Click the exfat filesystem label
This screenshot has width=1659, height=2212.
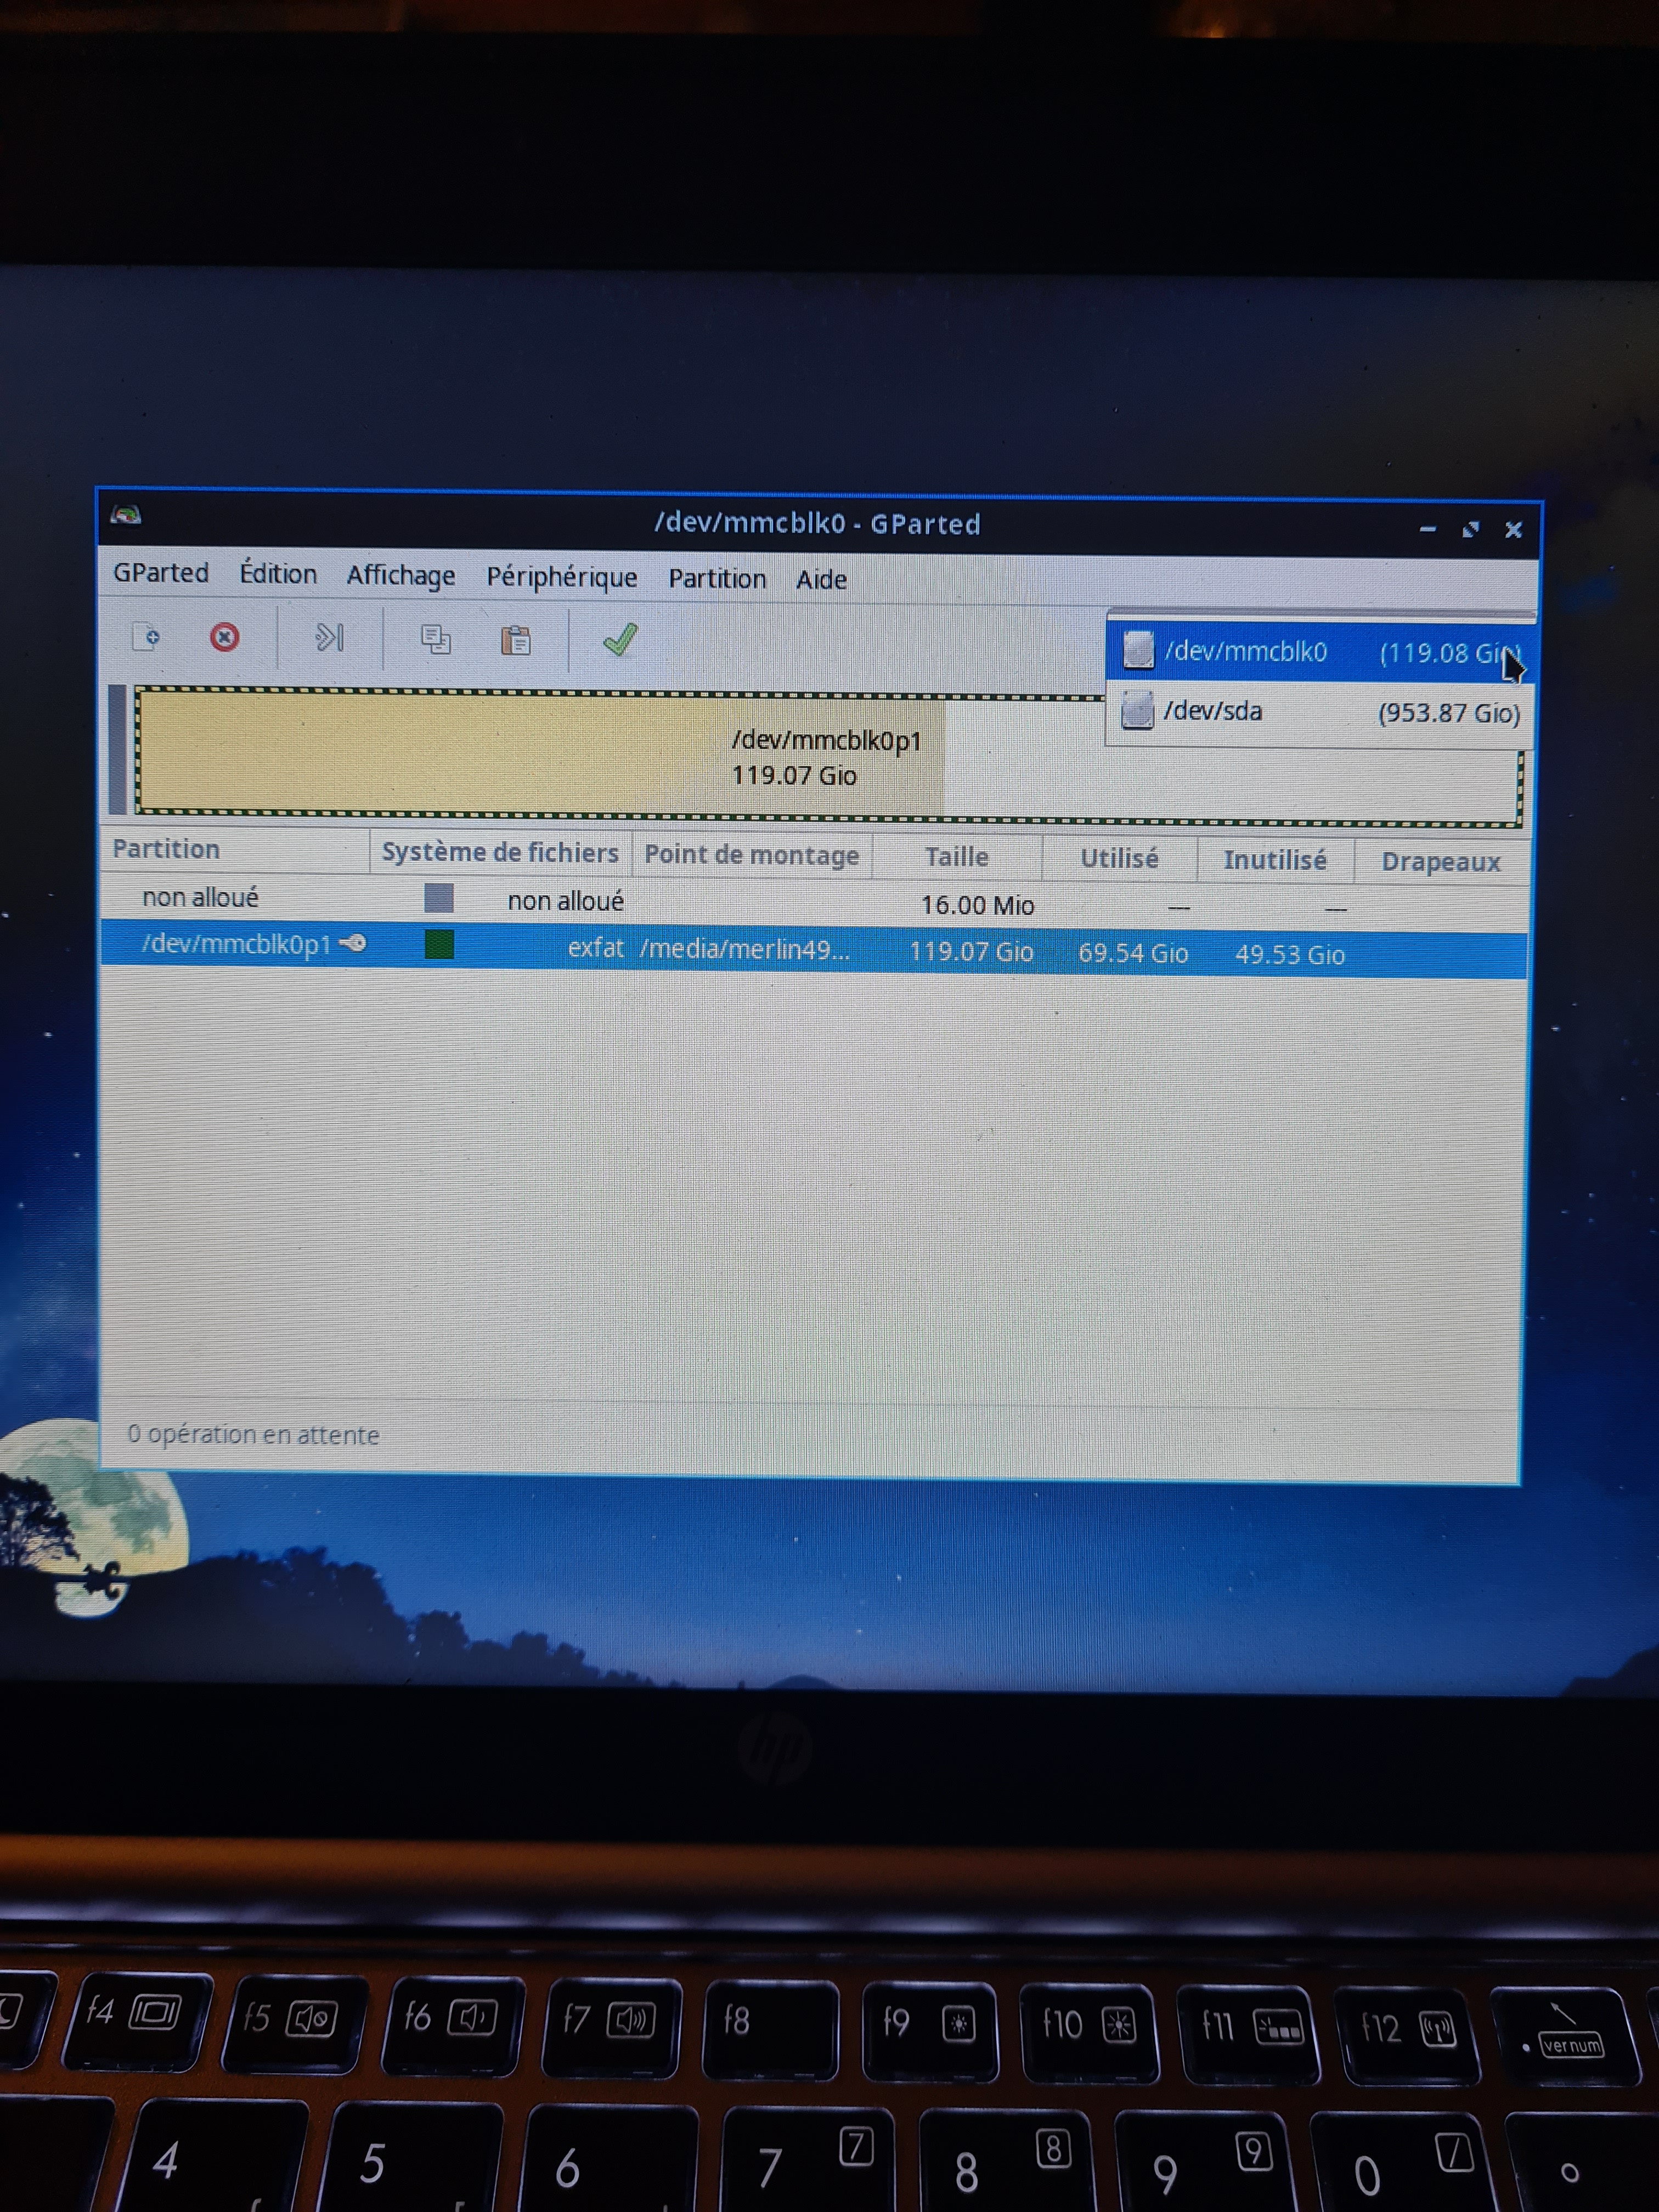click(x=595, y=947)
